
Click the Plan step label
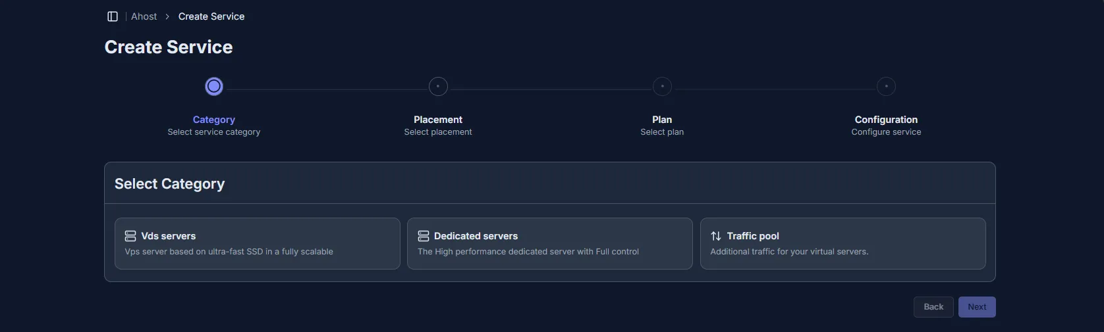point(662,120)
